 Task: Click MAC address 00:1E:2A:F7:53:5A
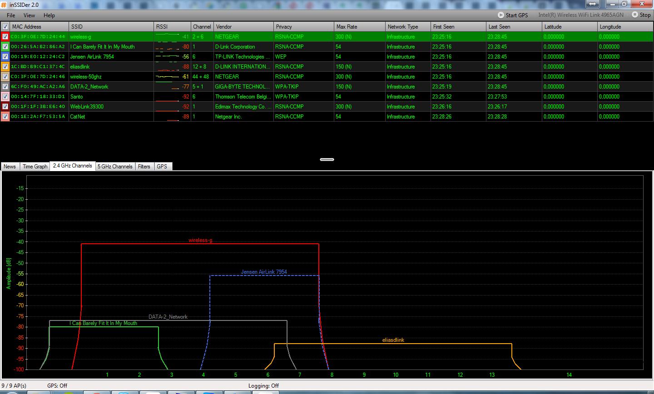[38, 117]
